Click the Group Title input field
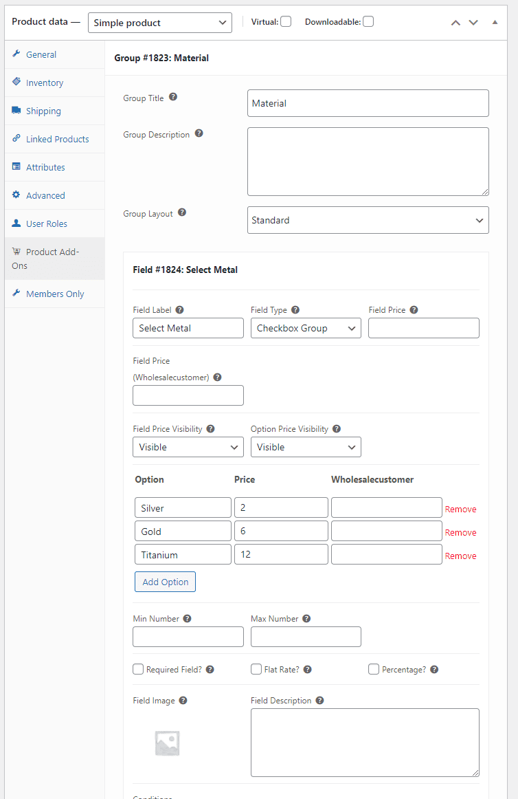The height and width of the screenshot is (799, 518). pos(368,103)
